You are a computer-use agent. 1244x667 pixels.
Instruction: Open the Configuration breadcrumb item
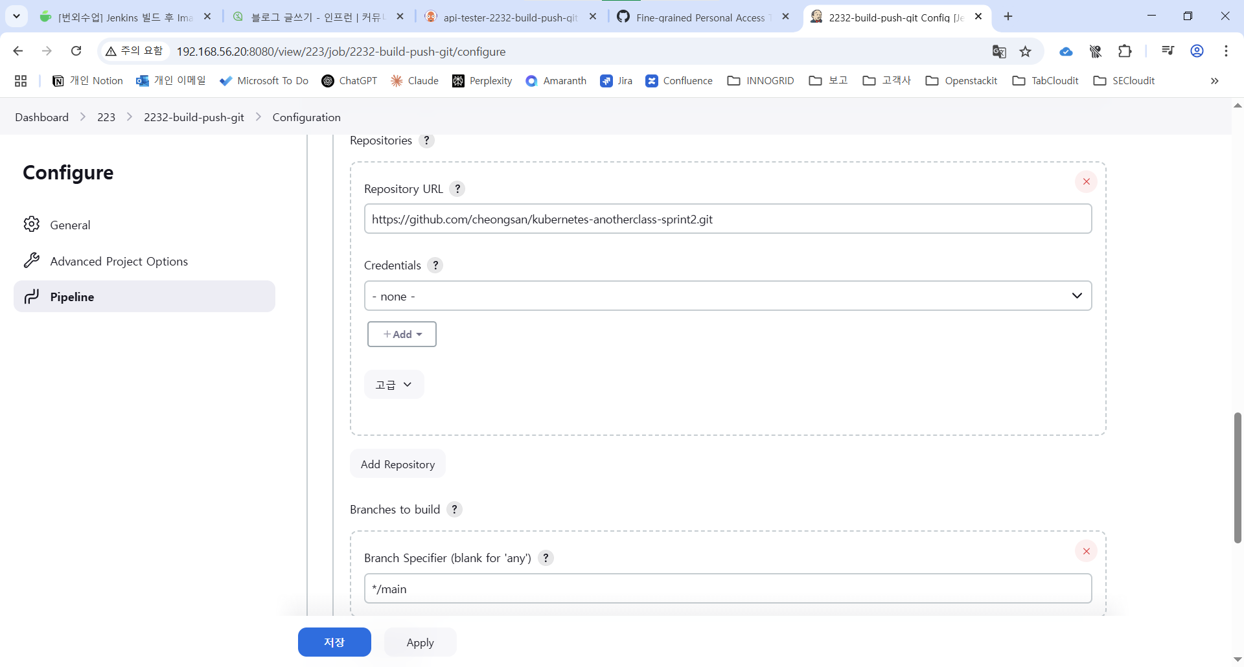(306, 117)
